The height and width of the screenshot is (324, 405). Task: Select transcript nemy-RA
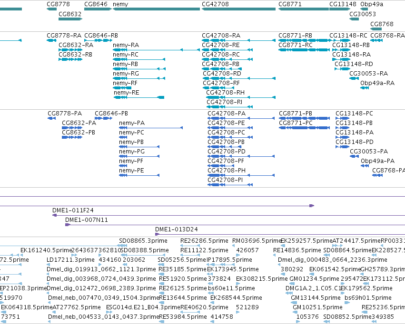click(156, 50)
